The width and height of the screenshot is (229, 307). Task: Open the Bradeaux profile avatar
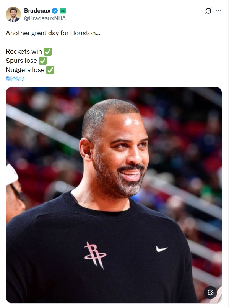(13, 15)
